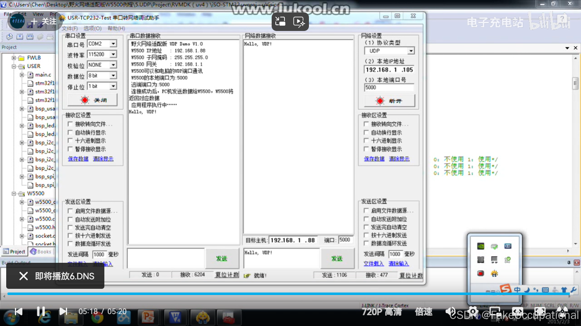Enable serial 十六进制显示 checkbox
This screenshot has height=326, width=581.
click(70, 141)
